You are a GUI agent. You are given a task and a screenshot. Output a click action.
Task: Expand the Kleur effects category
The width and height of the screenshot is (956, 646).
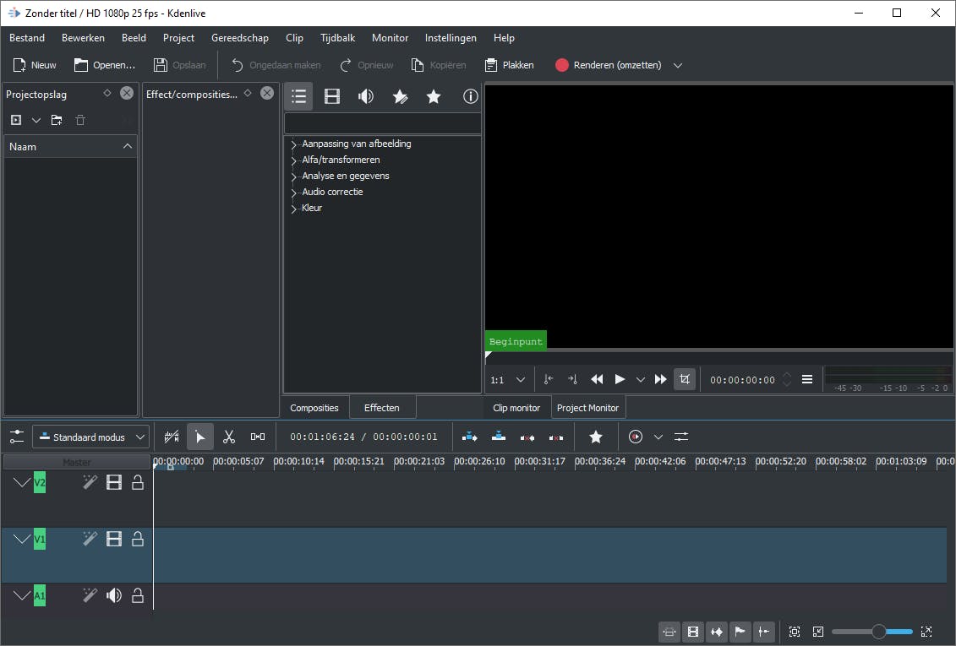click(294, 209)
